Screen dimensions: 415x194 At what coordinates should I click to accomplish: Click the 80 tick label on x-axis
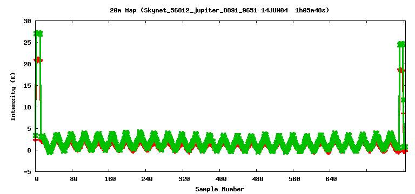point(73,179)
